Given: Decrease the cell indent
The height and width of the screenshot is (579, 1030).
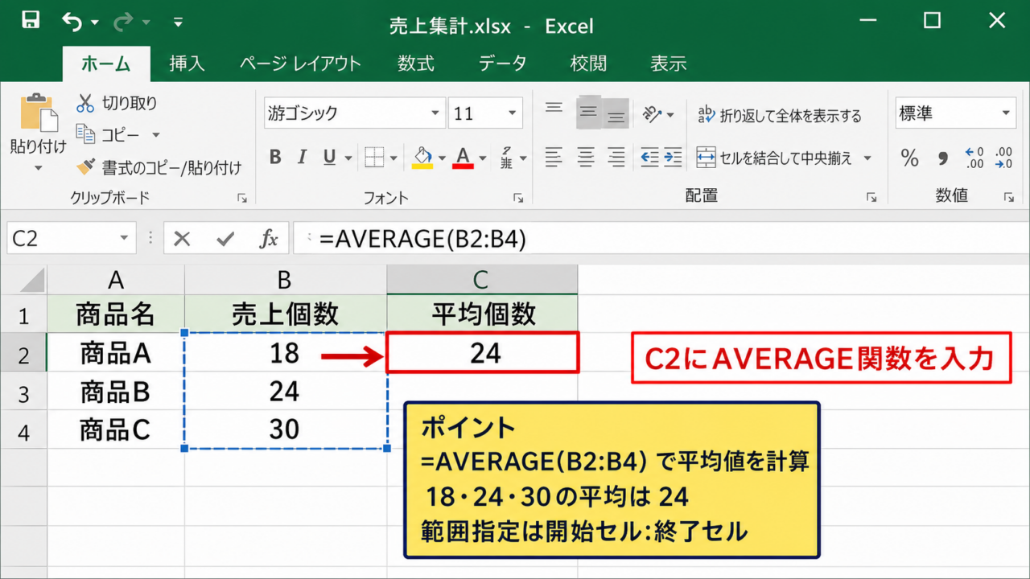Looking at the screenshot, I should (x=650, y=158).
